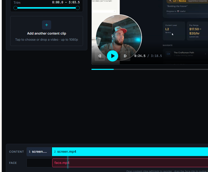The width and height of the screenshot is (208, 172).
Task: Select the face.mp4 clip on the Face track
Action: [x=130, y=163]
